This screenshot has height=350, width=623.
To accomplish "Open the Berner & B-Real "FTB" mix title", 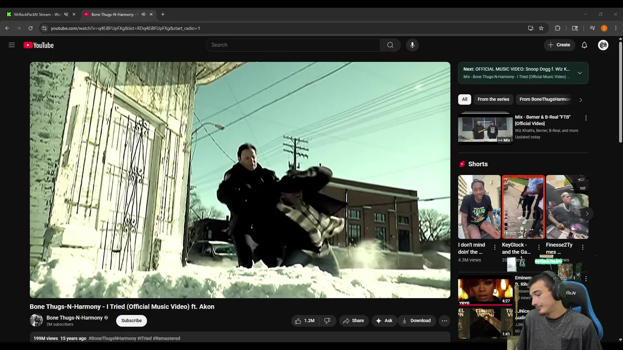I will pyautogui.click(x=543, y=120).
